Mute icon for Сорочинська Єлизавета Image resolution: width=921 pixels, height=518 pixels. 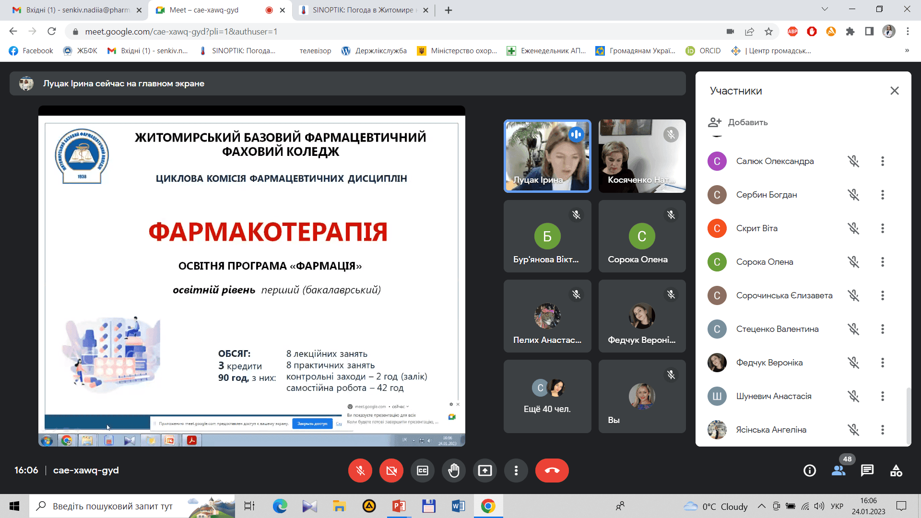coord(853,295)
